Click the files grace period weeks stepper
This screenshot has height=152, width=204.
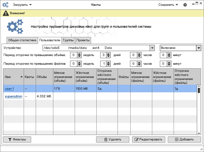[79, 64]
